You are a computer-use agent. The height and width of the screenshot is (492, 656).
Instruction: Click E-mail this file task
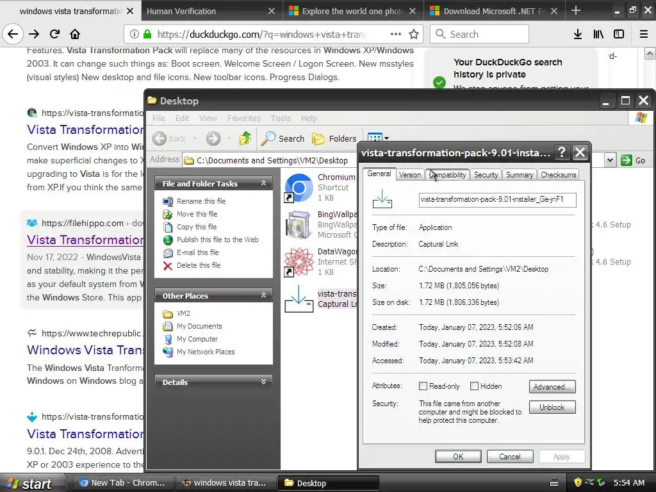pos(197,252)
